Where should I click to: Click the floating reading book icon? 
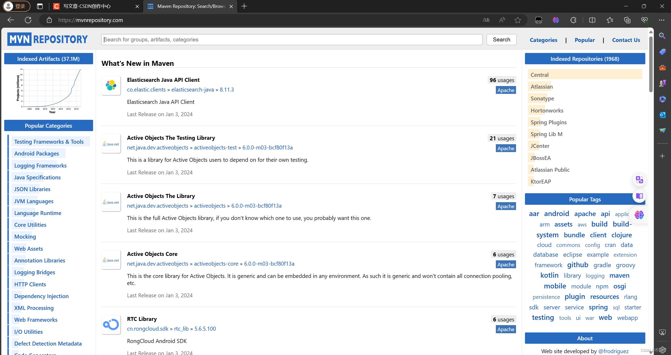pyautogui.click(x=639, y=196)
